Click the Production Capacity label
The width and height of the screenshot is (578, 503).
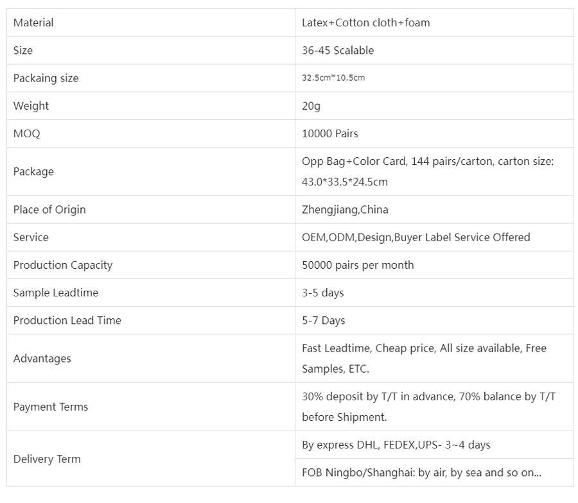tap(63, 265)
